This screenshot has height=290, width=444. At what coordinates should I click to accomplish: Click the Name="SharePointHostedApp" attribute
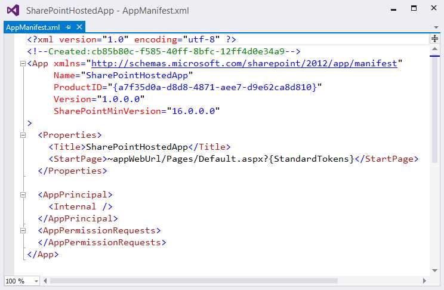pos(123,75)
